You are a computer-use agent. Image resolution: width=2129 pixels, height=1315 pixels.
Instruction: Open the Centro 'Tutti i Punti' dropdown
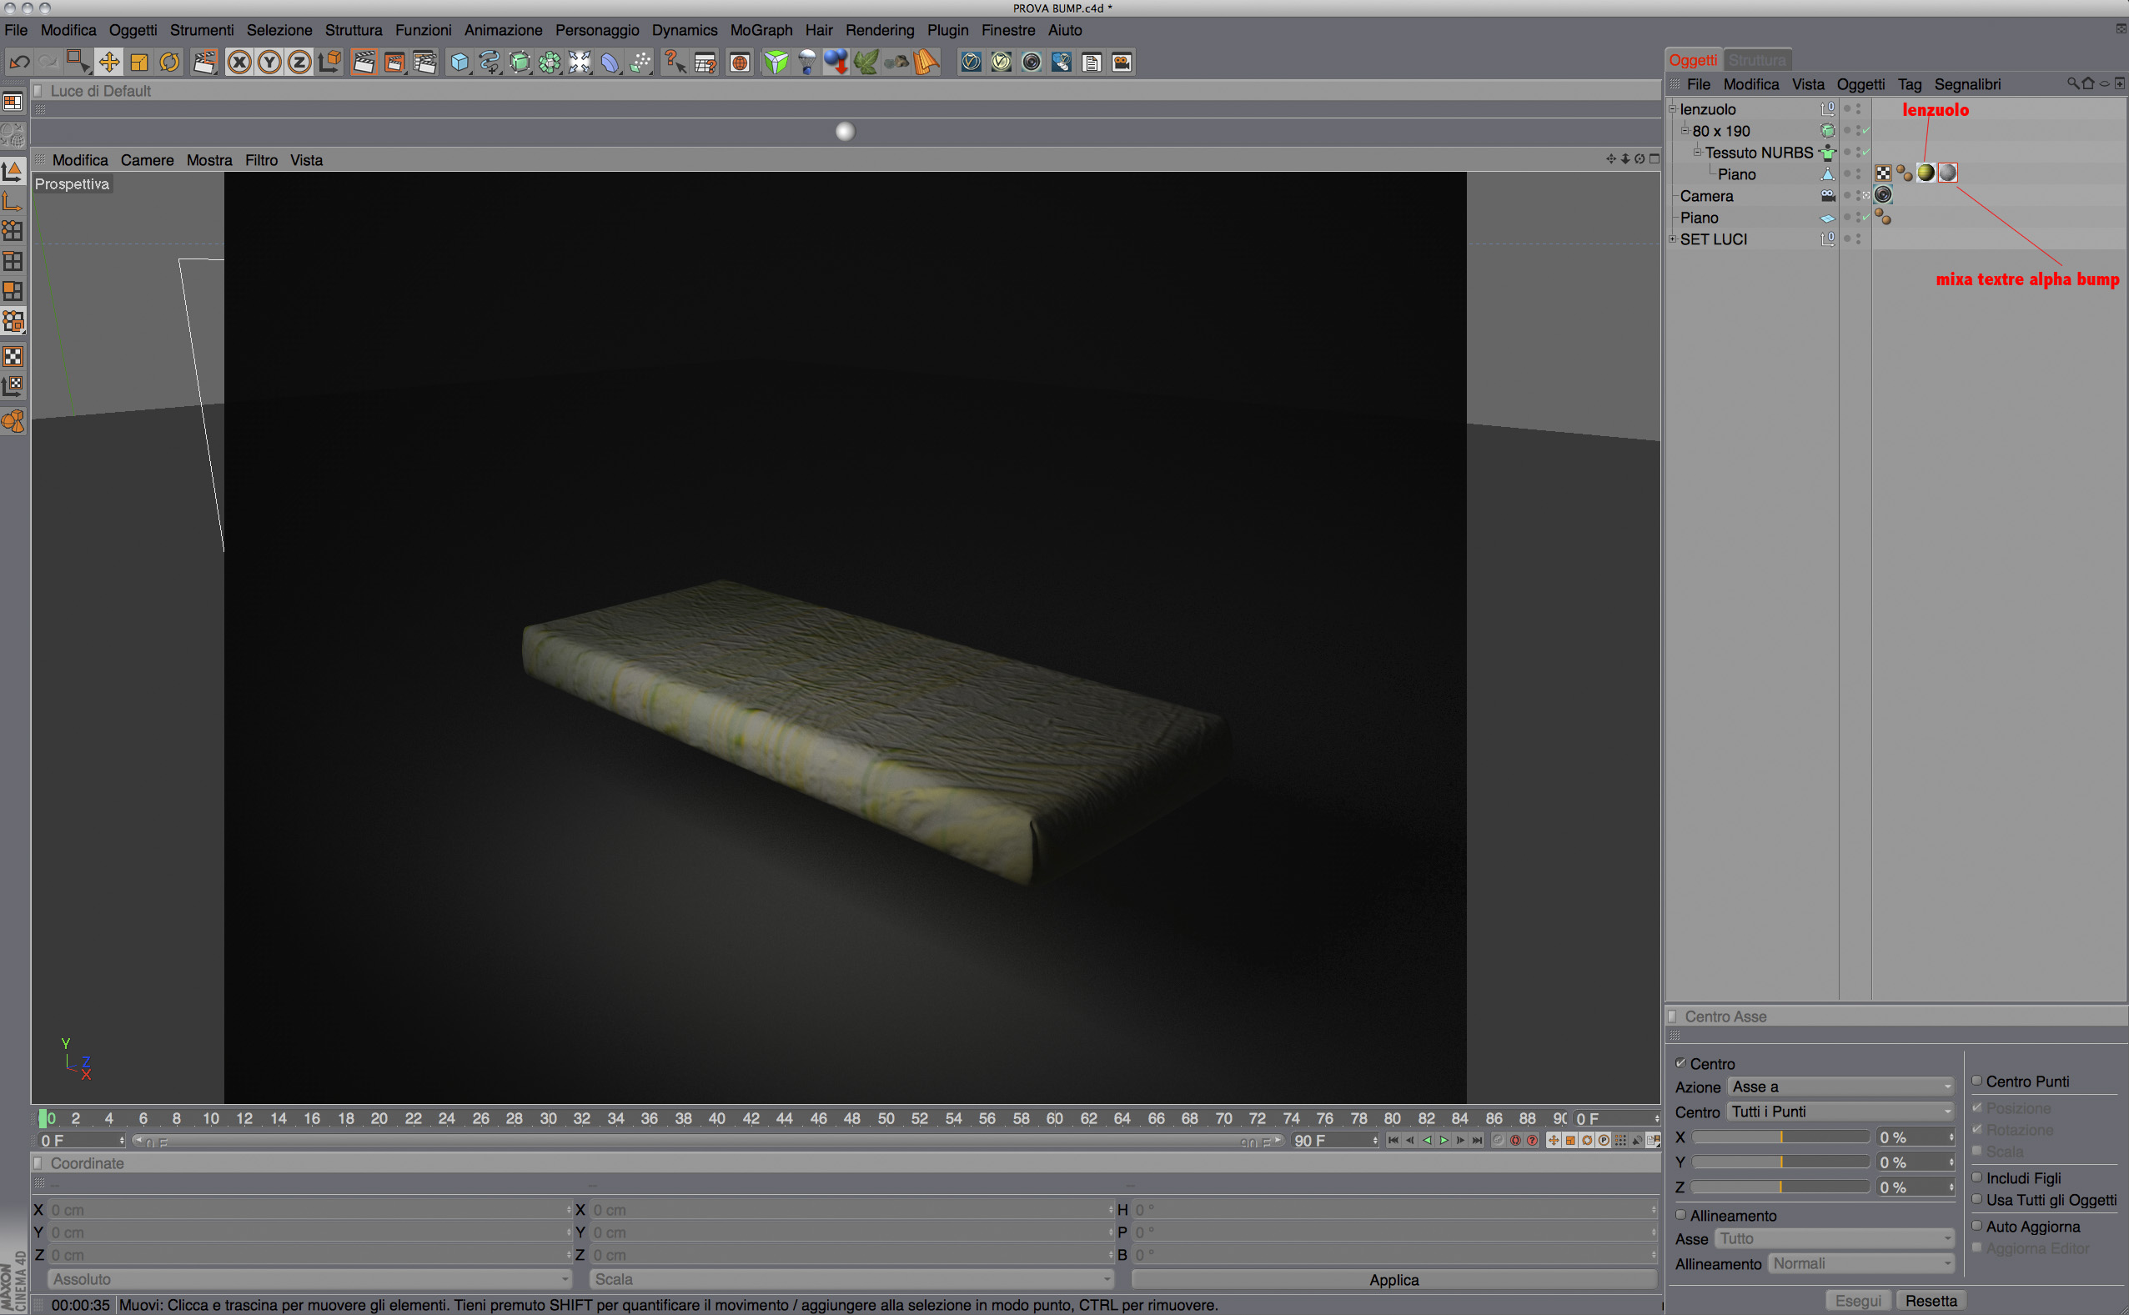tap(1840, 1112)
